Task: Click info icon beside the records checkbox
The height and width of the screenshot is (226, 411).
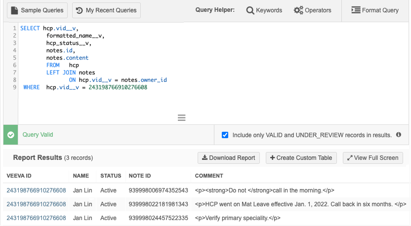Action: pyautogui.click(x=399, y=135)
